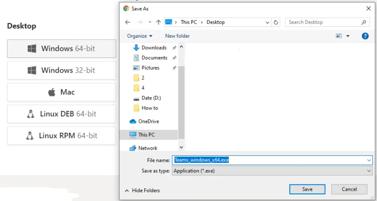
Task: Collapse folders with Hide Folders
Action: [x=142, y=191]
